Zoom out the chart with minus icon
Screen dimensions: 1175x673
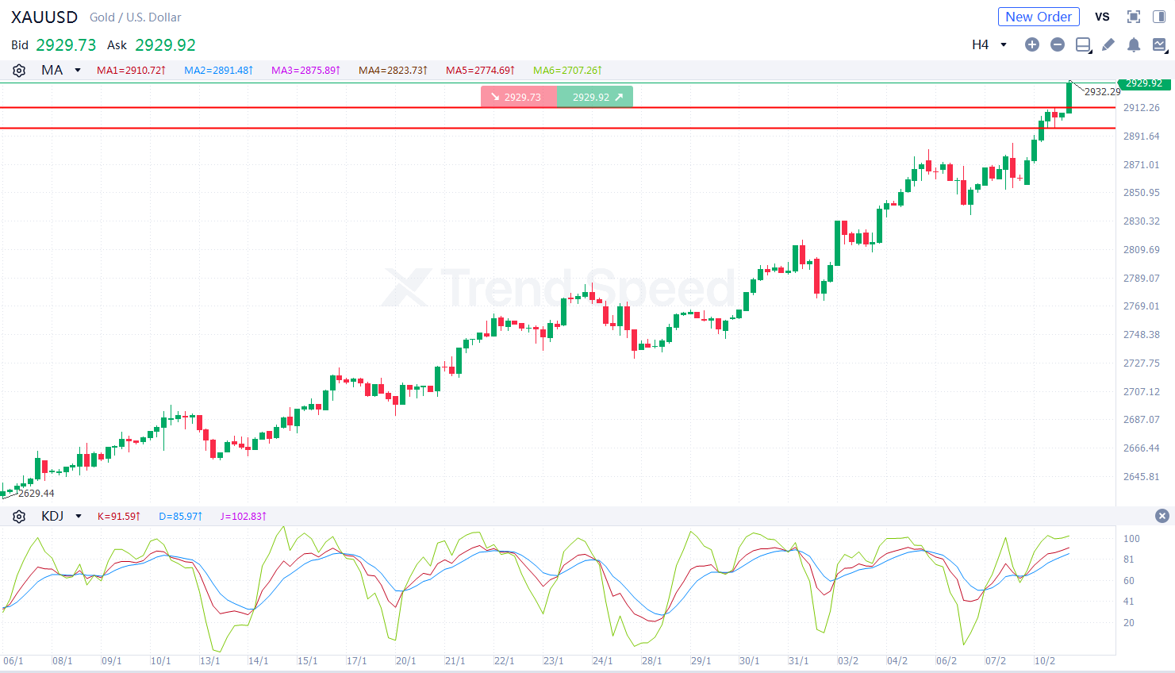coord(1057,44)
